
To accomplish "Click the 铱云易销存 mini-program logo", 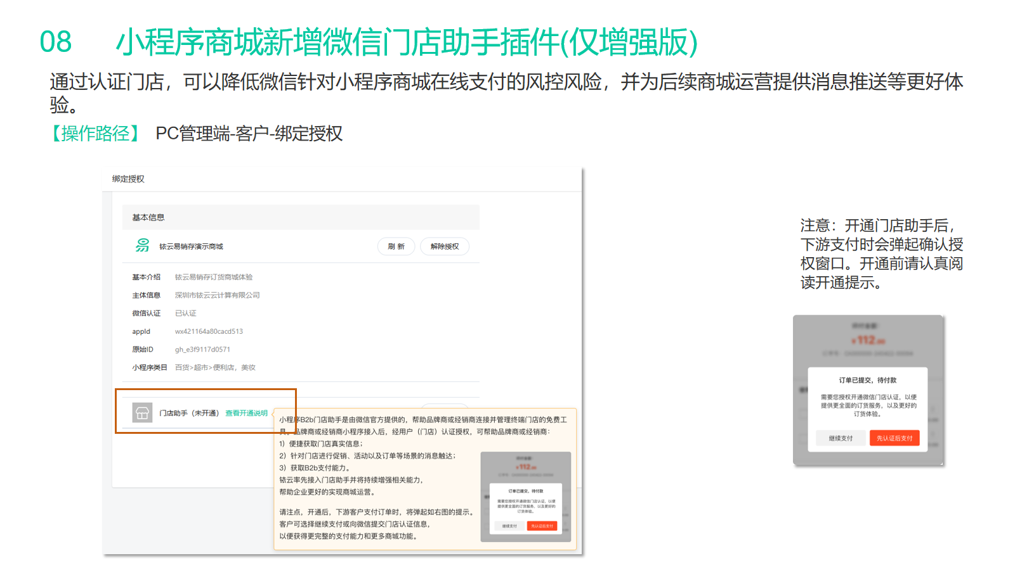I will point(143,246).
